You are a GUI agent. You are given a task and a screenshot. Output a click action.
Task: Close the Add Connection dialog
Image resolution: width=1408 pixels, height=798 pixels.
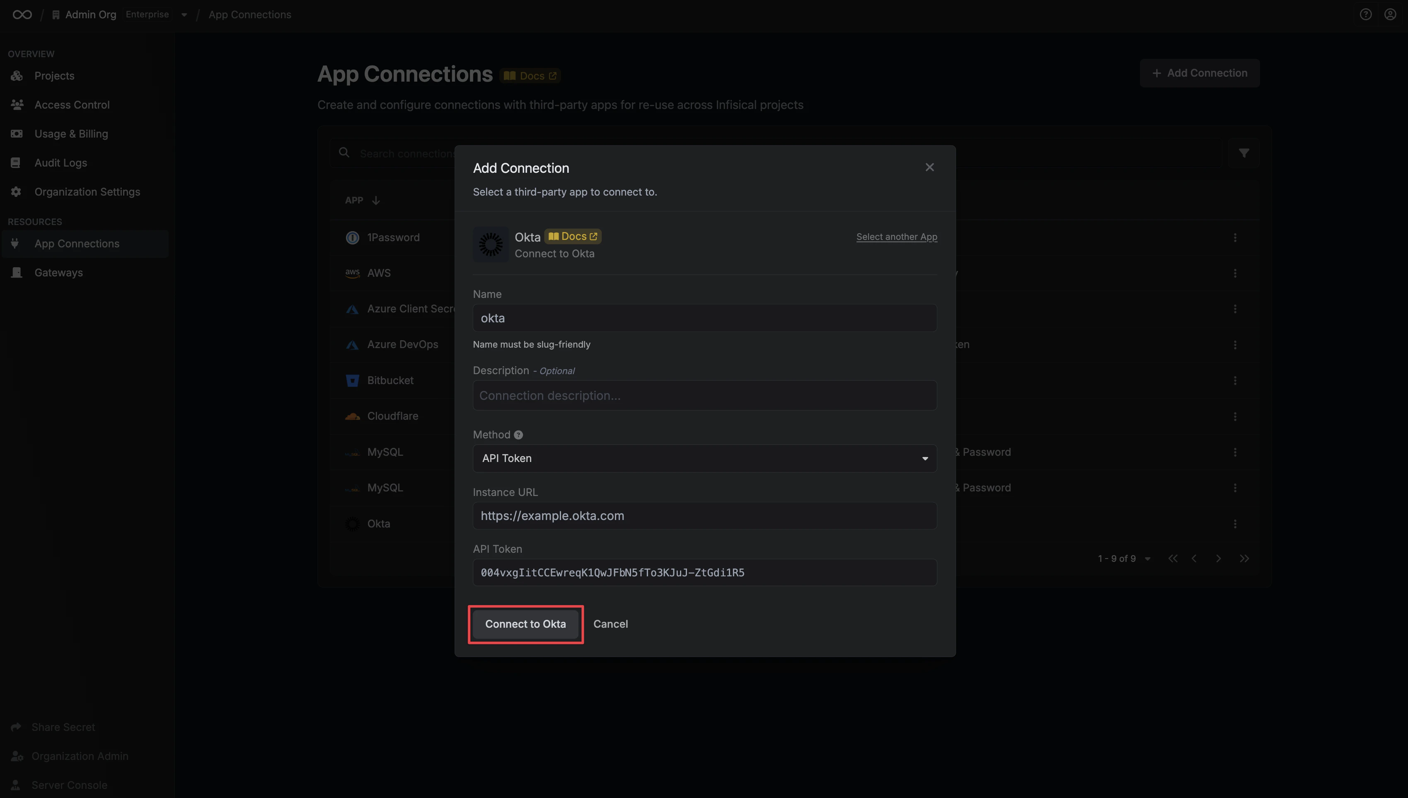[x=929, y=167]
